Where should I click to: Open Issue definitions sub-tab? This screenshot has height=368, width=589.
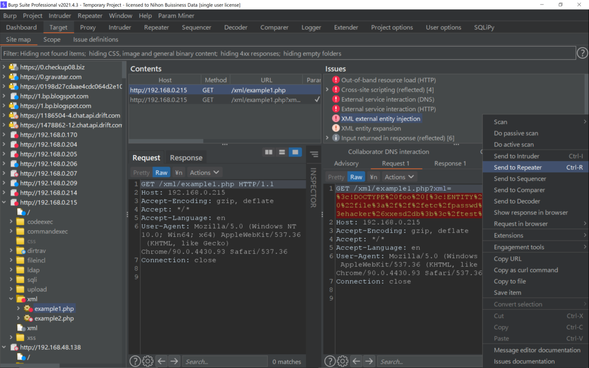point(96,39)
